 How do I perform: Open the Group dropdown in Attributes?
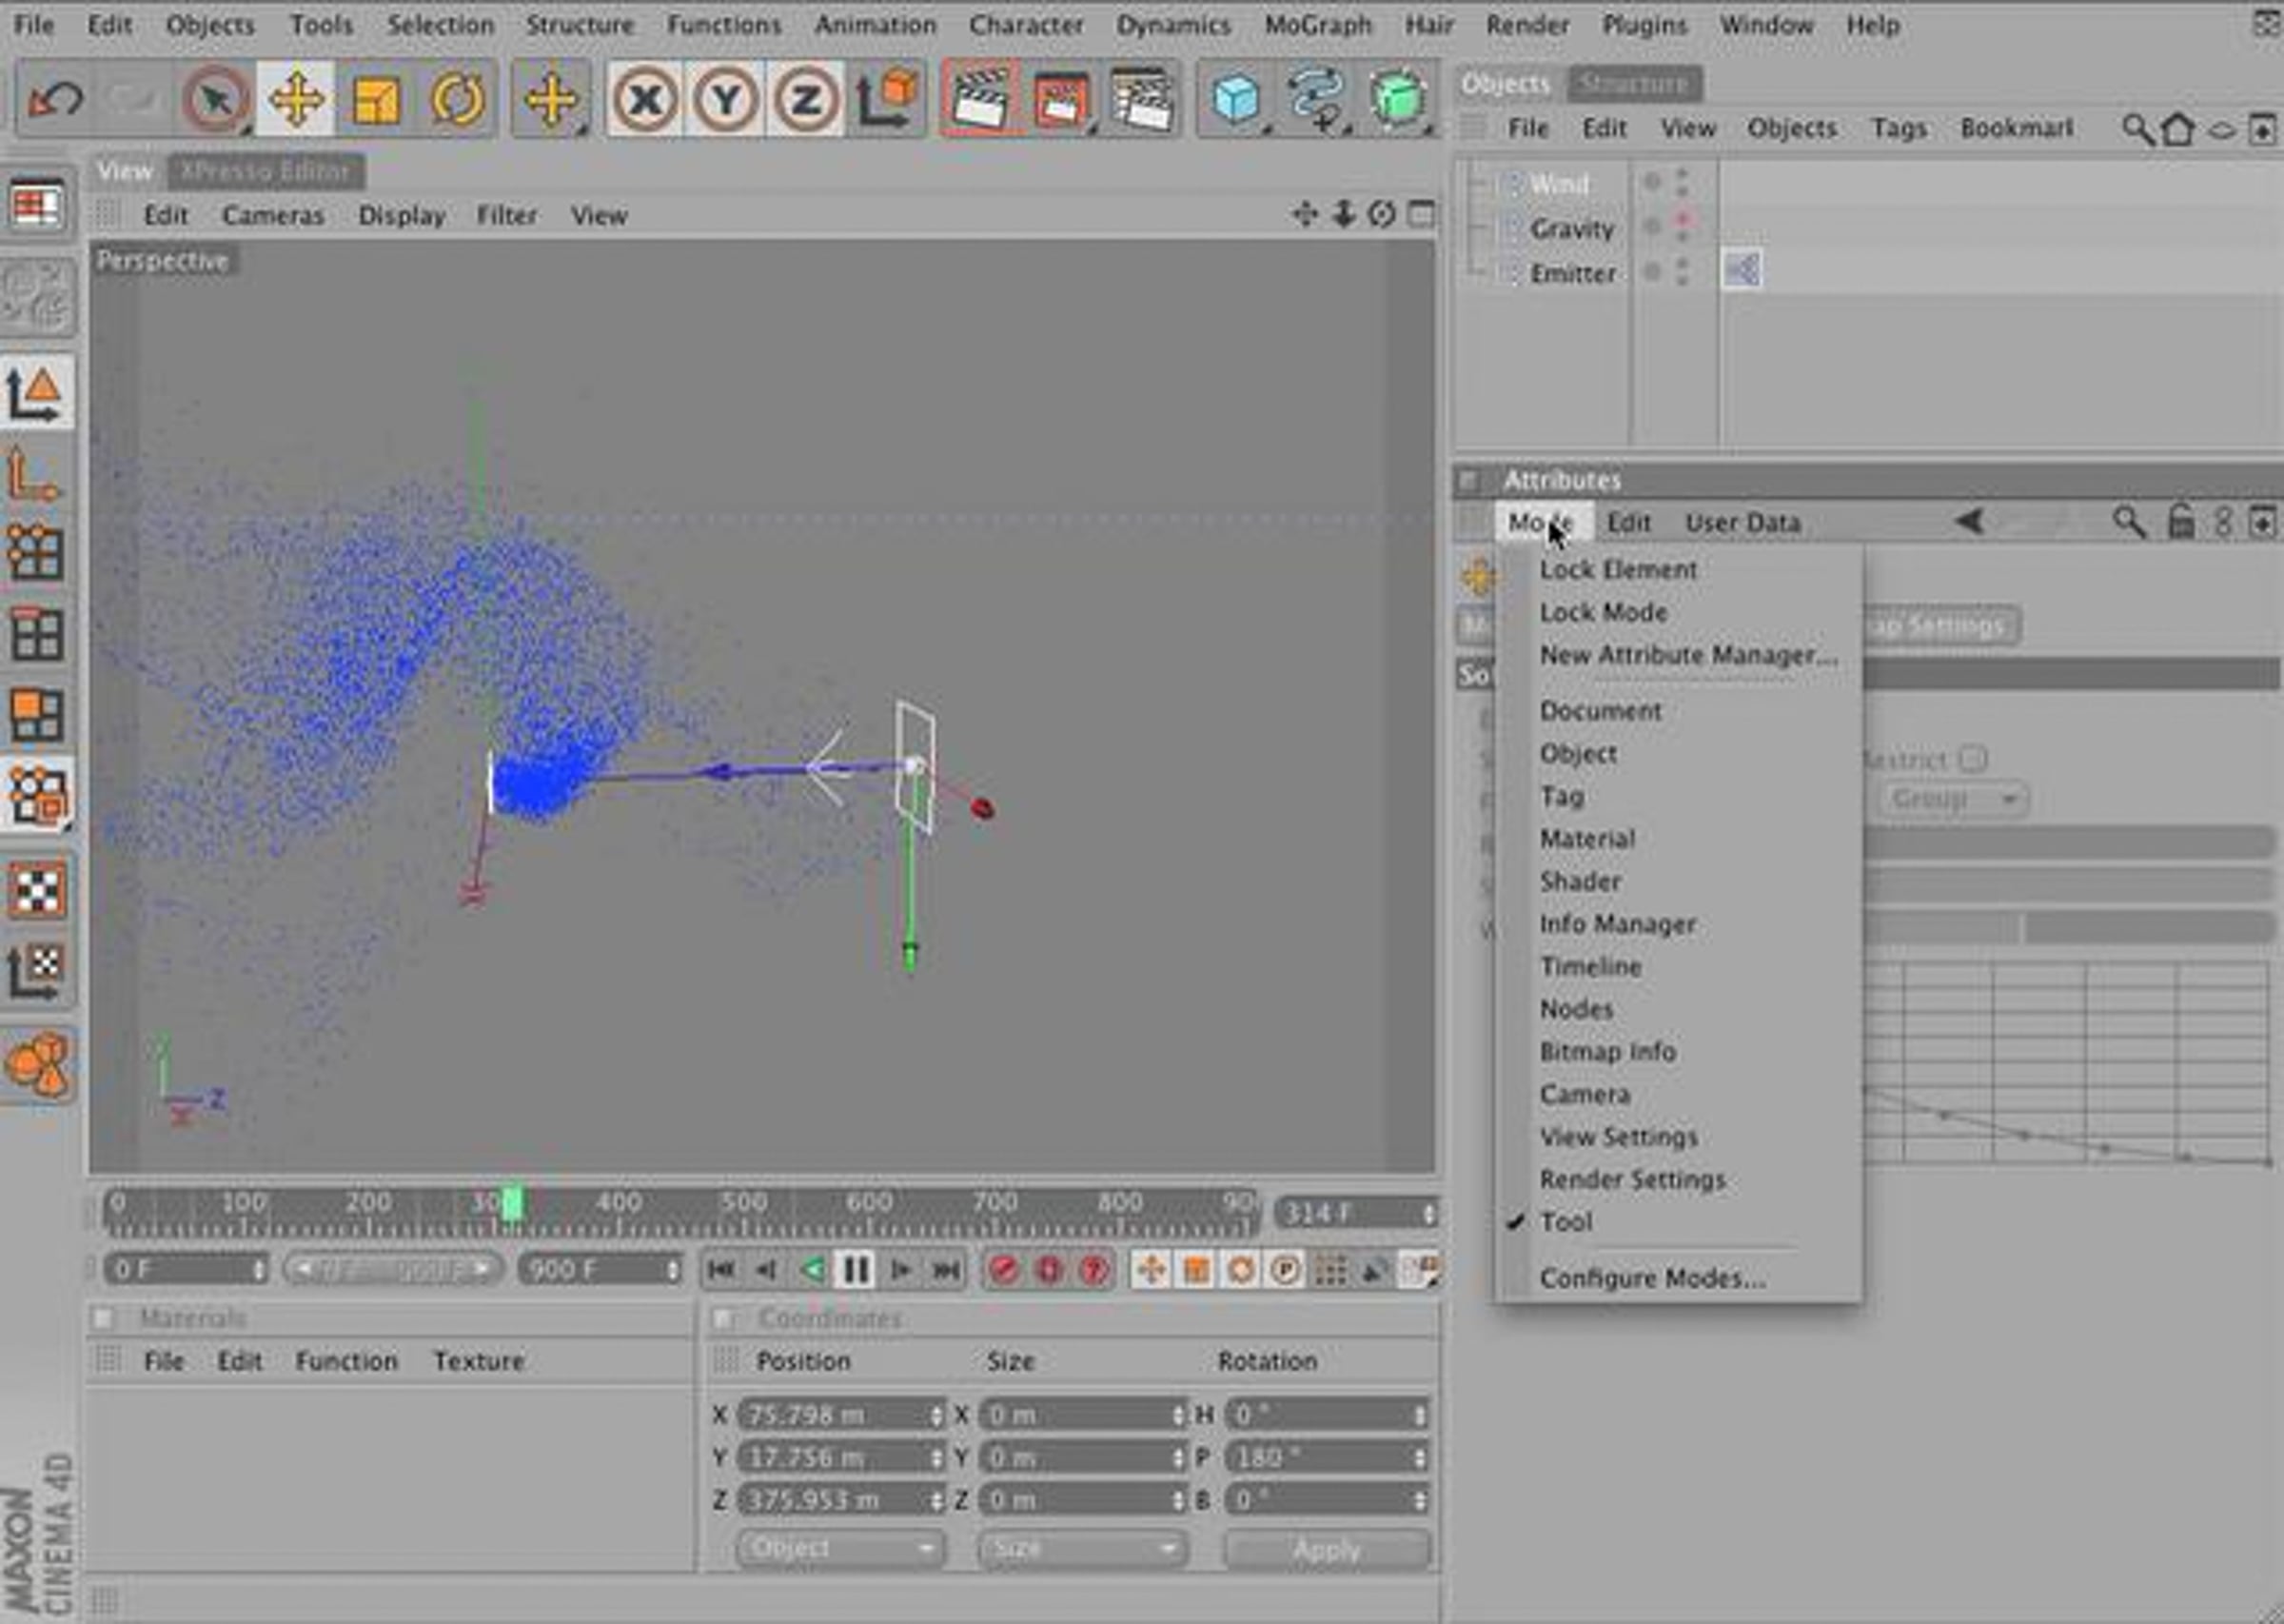tap(1952, 799)
